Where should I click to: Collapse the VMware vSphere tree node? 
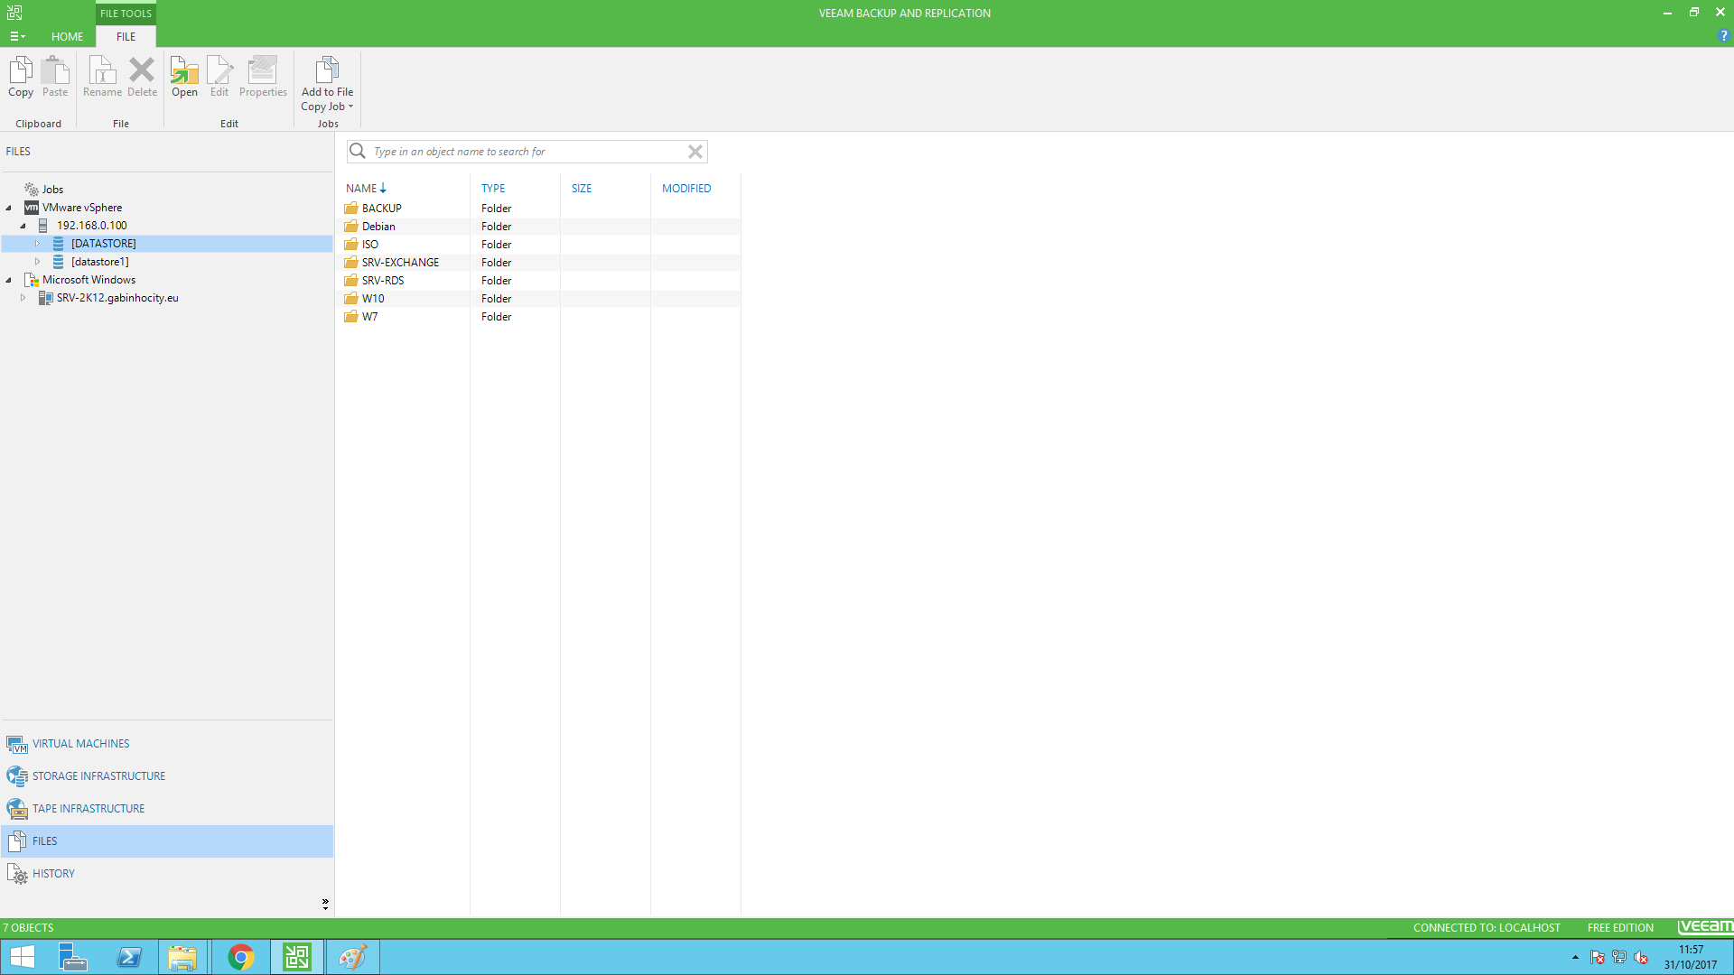coord(9,208)
